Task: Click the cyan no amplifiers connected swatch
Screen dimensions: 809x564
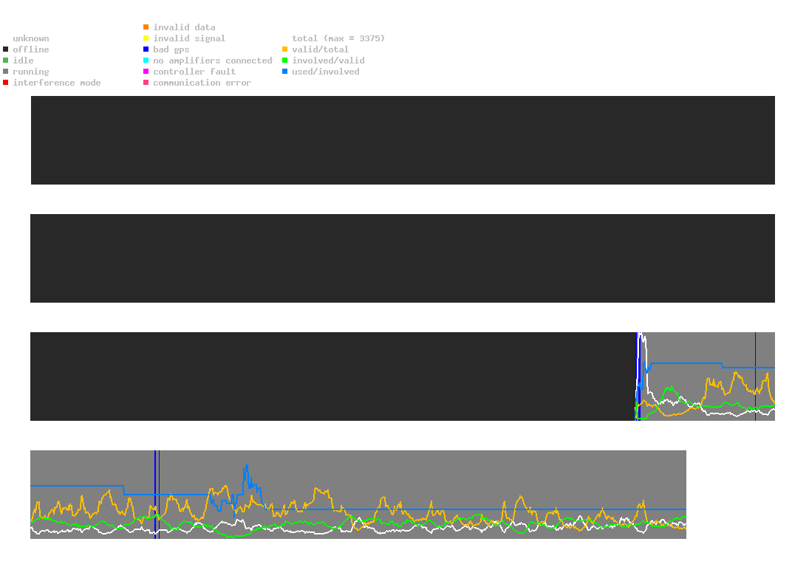Action: [x=146, y=61]
